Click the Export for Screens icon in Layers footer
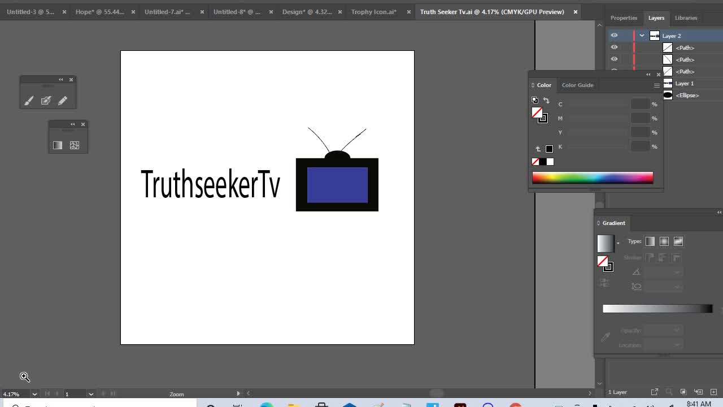 pos(655,392)
